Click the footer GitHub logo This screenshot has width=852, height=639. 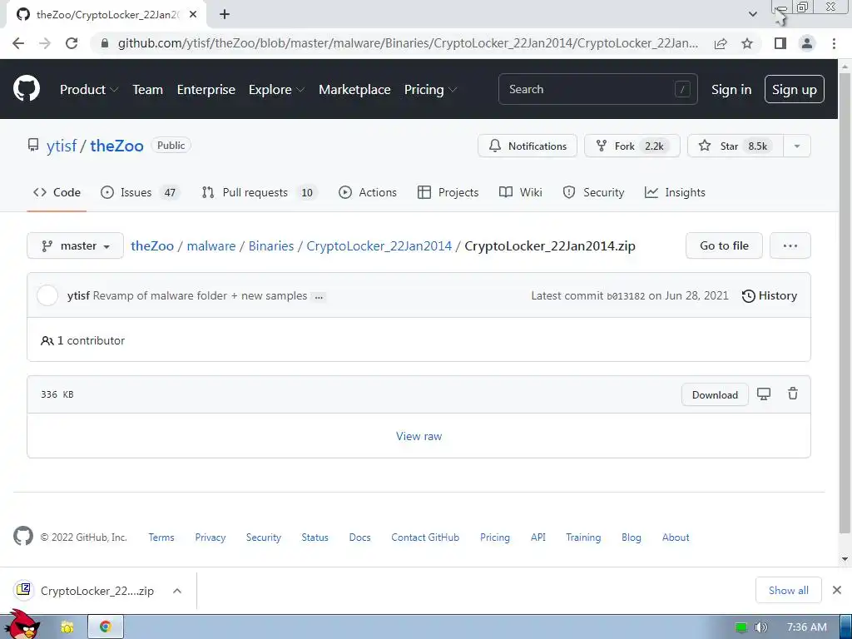23,537
